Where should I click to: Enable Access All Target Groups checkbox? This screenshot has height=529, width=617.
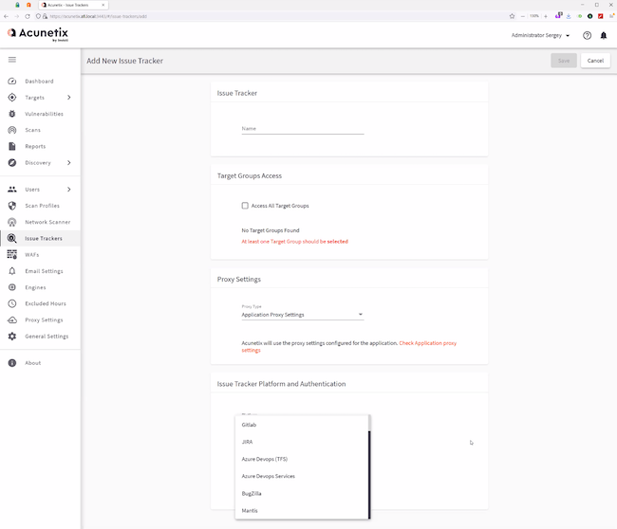245,206
